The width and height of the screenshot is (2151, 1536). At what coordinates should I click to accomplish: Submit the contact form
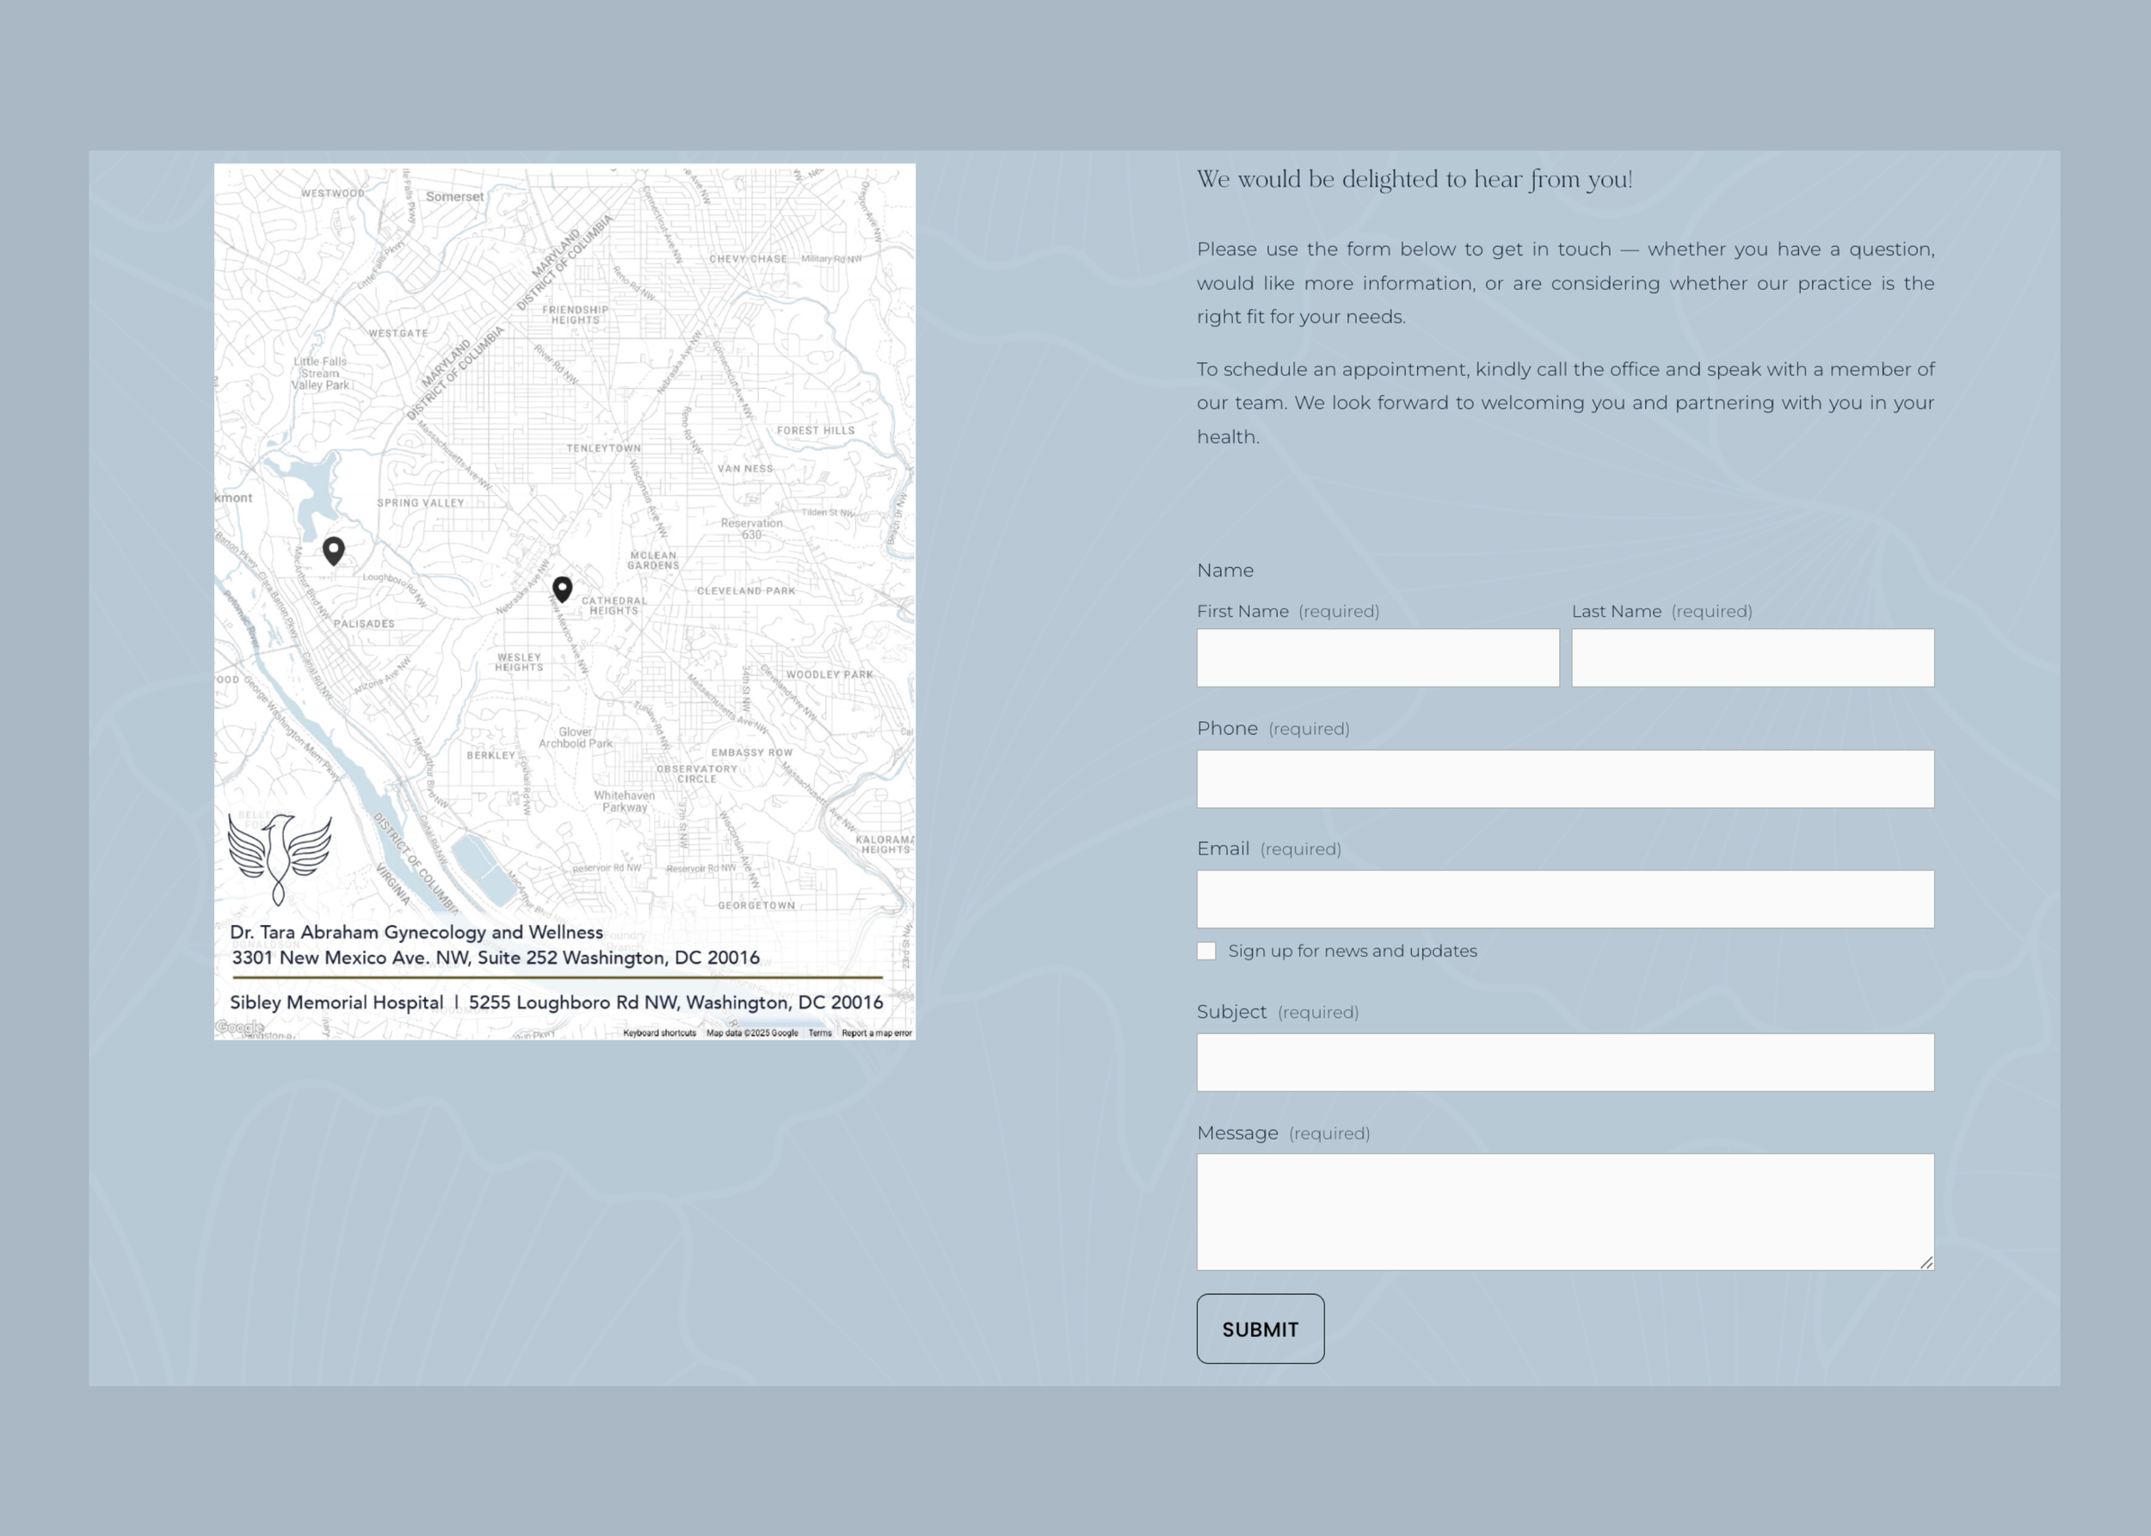point(1260,1329)
